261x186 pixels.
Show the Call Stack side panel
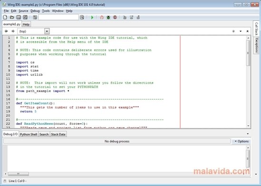pos(257,28)
